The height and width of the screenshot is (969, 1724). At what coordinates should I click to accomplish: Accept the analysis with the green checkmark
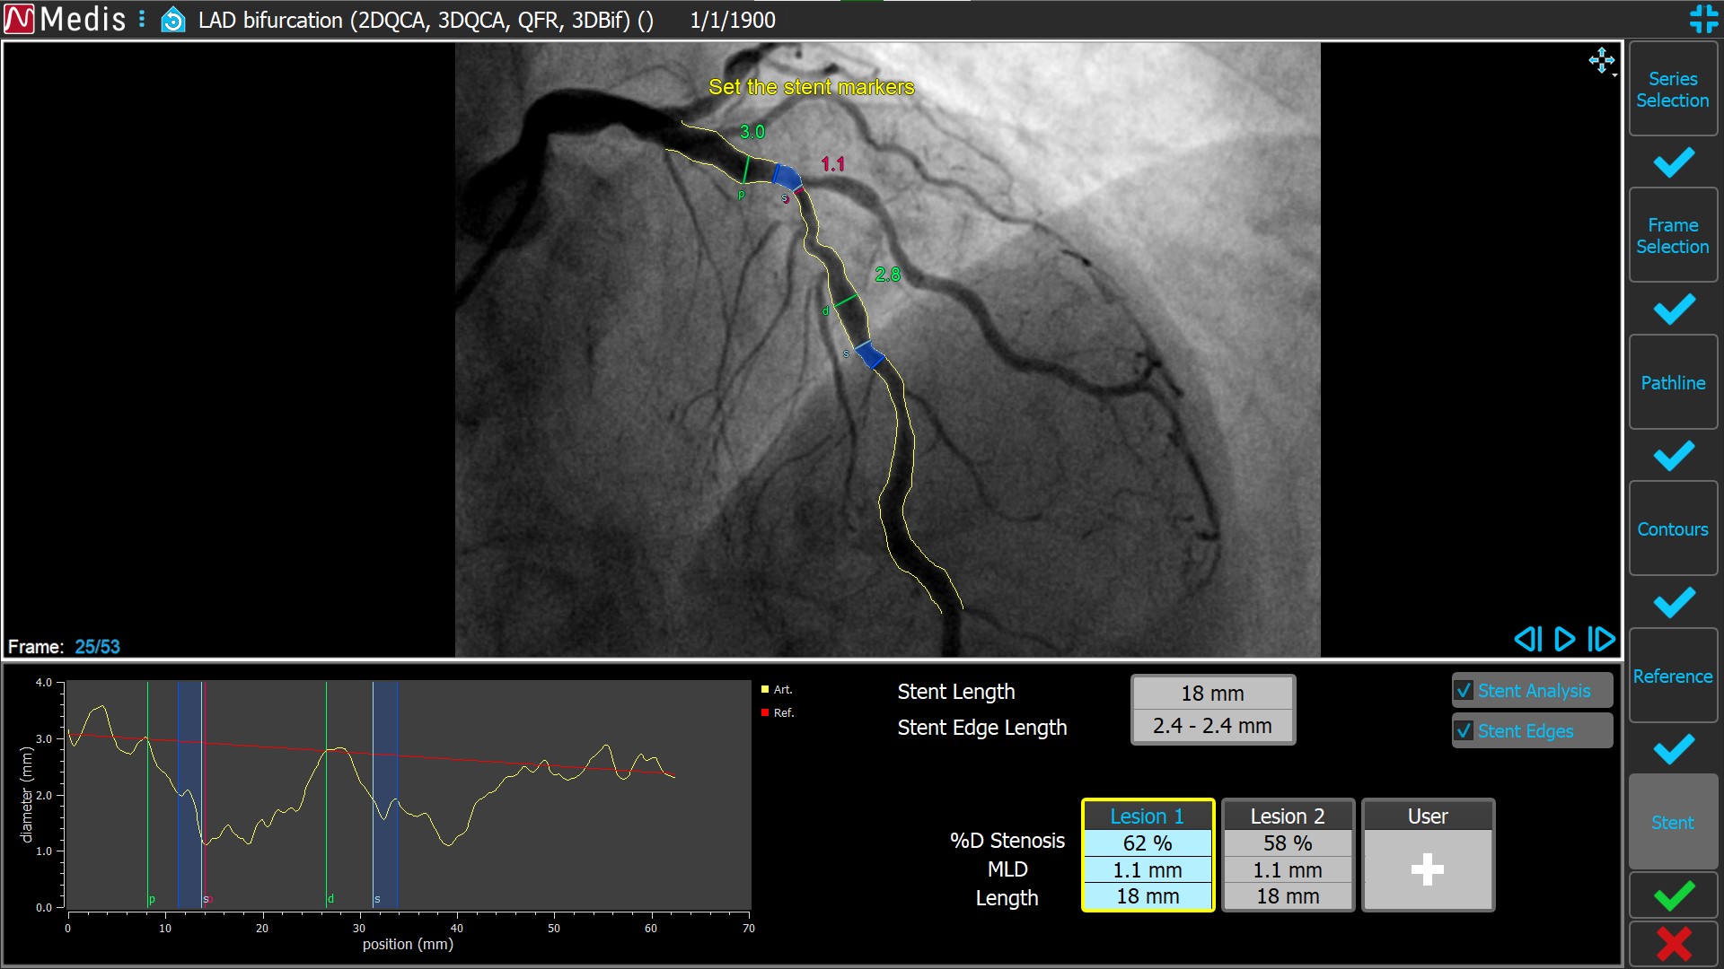coord(1672,894)
